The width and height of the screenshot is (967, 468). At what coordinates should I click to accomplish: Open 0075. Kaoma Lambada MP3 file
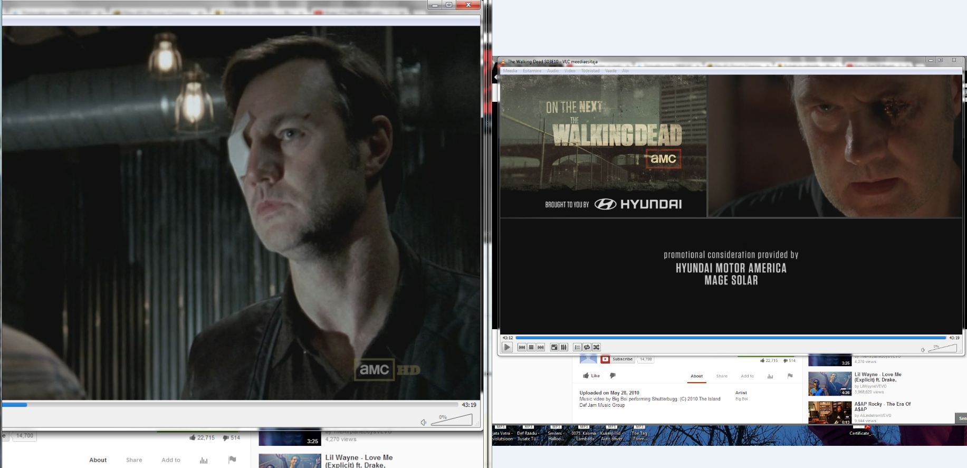583,433
